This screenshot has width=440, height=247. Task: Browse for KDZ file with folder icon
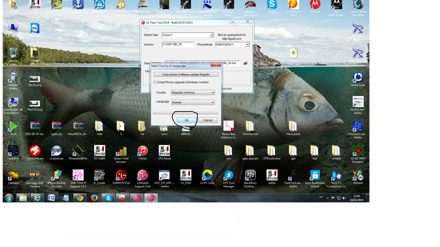246,63
